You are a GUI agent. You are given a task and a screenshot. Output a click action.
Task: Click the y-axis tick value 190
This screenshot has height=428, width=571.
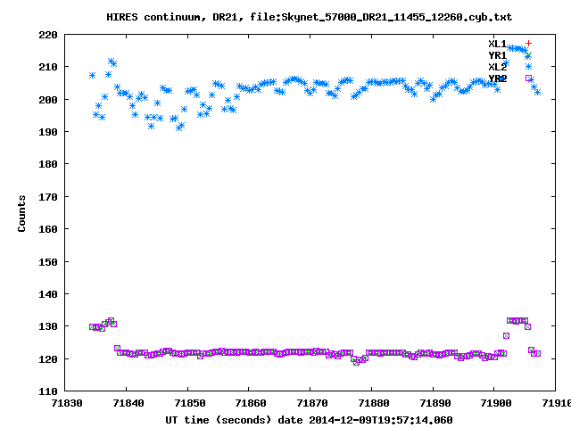pos(48,132)
